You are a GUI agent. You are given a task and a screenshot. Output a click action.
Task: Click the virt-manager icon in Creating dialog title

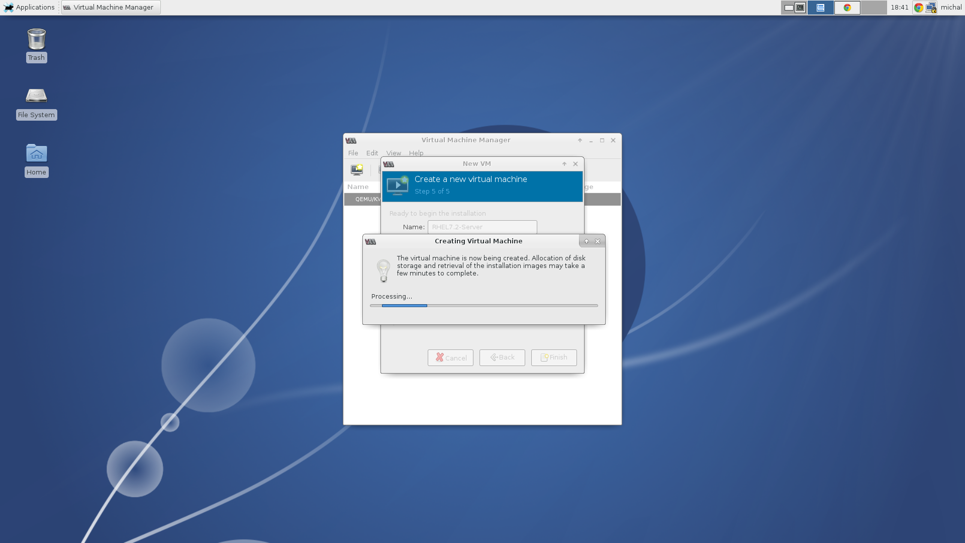(x=370, y=241)
